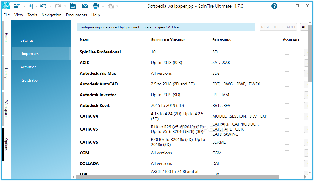Viewport: 314px width, 181px height.
Task: Open the File menu
Action: click(7, 15)
